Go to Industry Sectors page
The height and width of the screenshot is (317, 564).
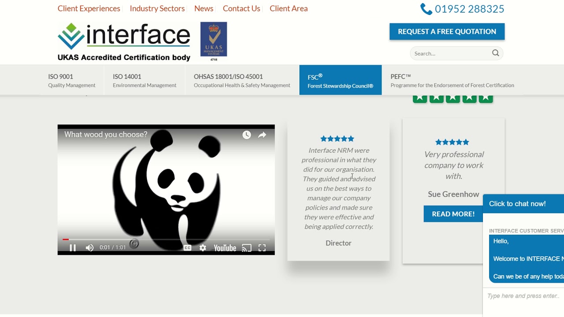[x=157, y=8]
